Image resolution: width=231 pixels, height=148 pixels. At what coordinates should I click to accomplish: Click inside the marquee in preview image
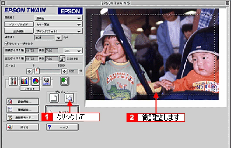[x=153, y=54]
